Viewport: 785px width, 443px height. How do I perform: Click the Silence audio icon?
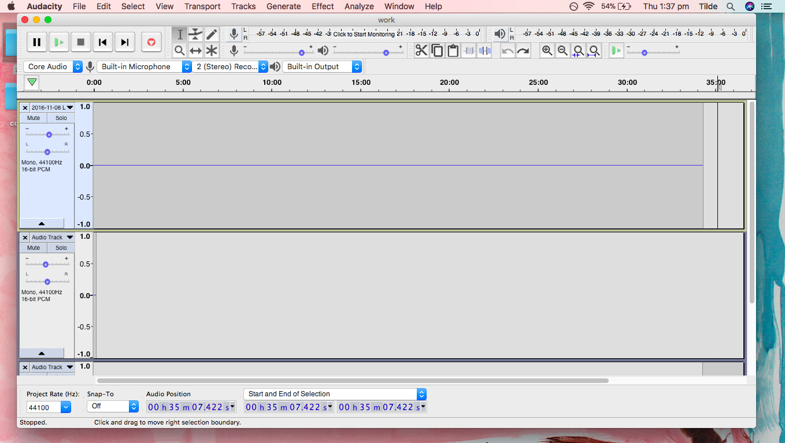point(484,51)
